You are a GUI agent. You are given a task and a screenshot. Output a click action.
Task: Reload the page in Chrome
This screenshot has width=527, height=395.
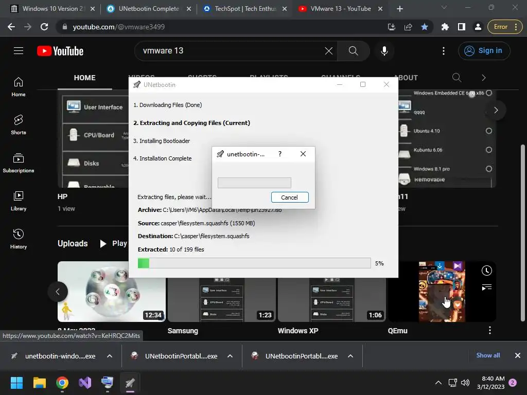[x=44, y=27]
